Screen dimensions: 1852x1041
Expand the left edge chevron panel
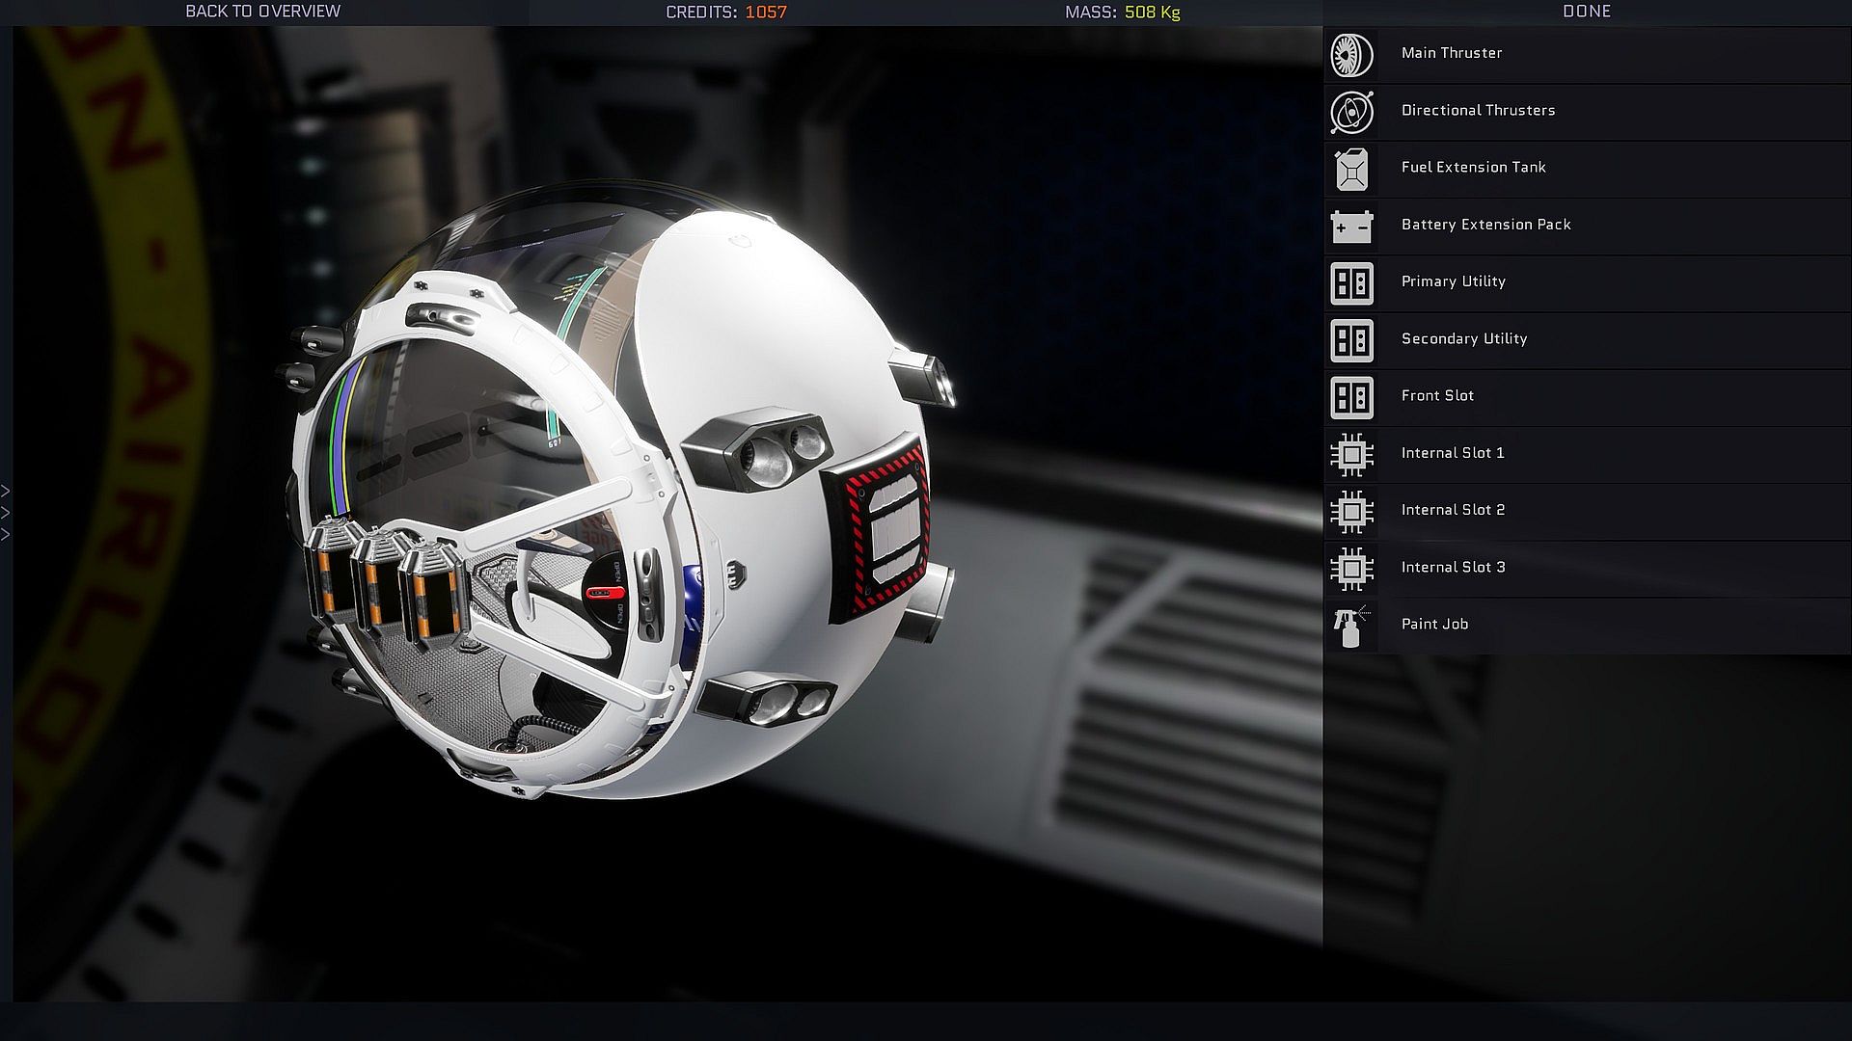pyautogui.click(x=6, y=513)
